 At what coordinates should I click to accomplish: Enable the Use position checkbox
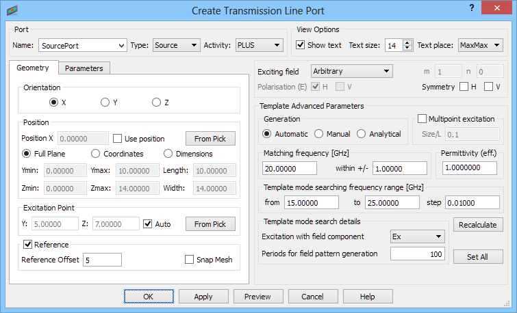117,139
